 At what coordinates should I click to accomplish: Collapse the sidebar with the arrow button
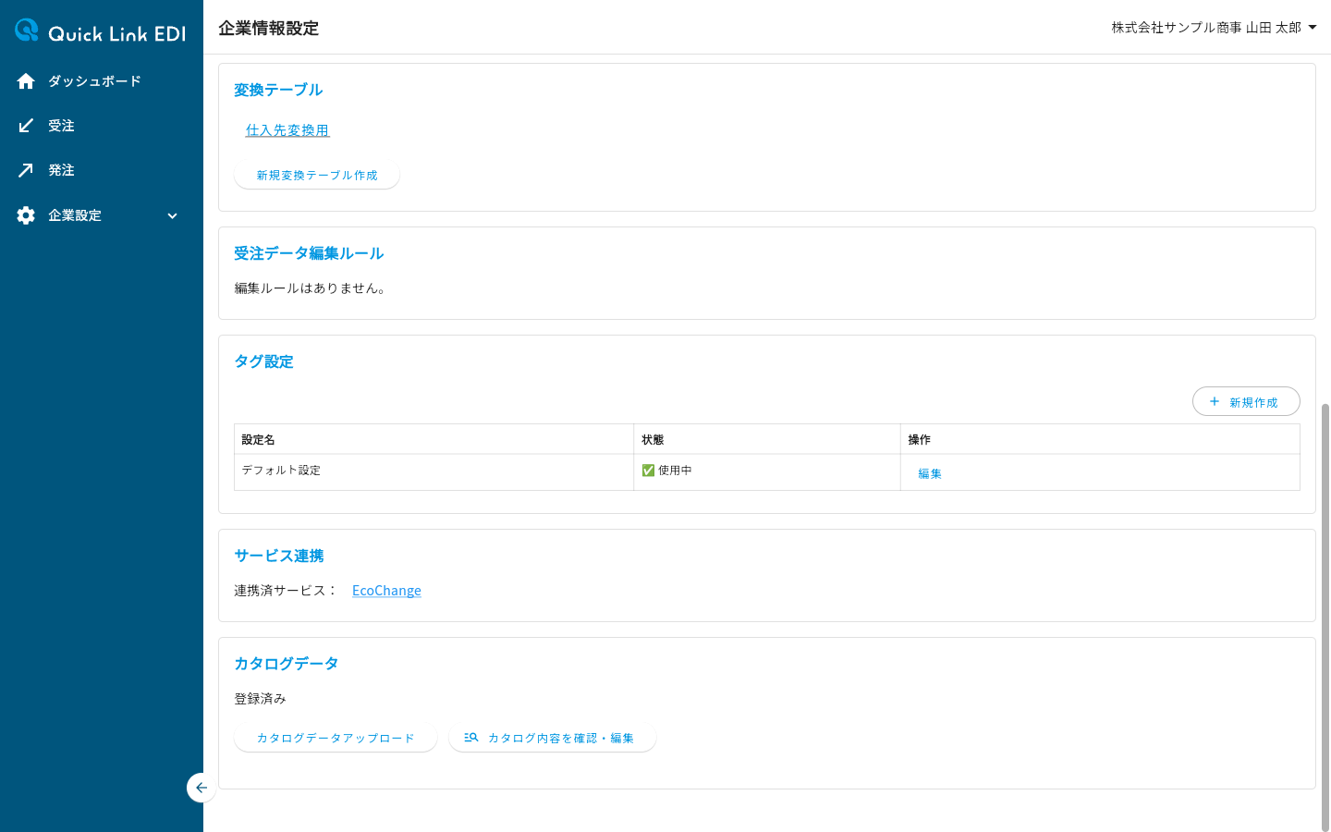201,788
